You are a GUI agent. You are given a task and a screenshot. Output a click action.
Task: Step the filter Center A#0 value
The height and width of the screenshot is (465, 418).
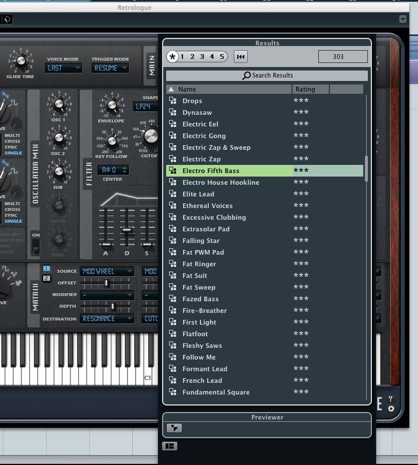(125, 170)
